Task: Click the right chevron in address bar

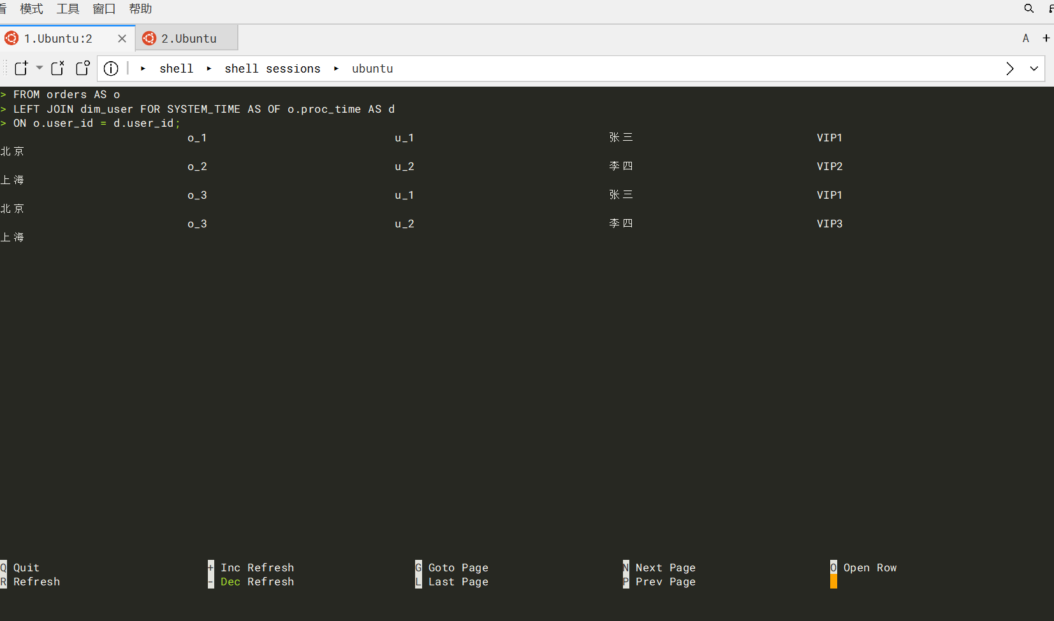Action: click(1009, 69)
